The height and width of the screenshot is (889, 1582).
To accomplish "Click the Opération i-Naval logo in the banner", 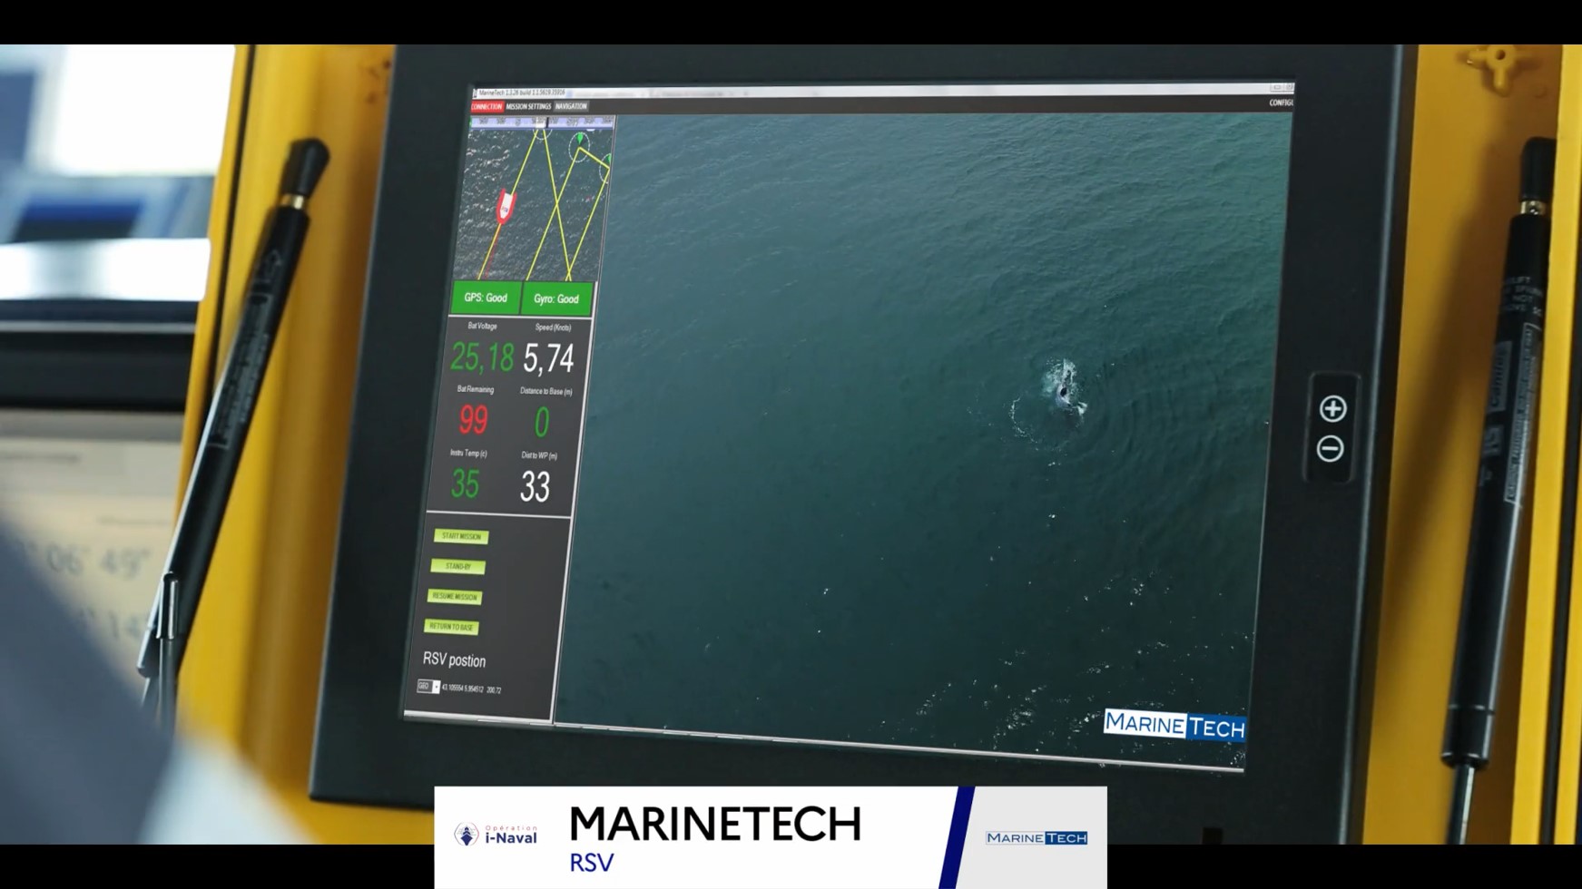I will point(496,835).
